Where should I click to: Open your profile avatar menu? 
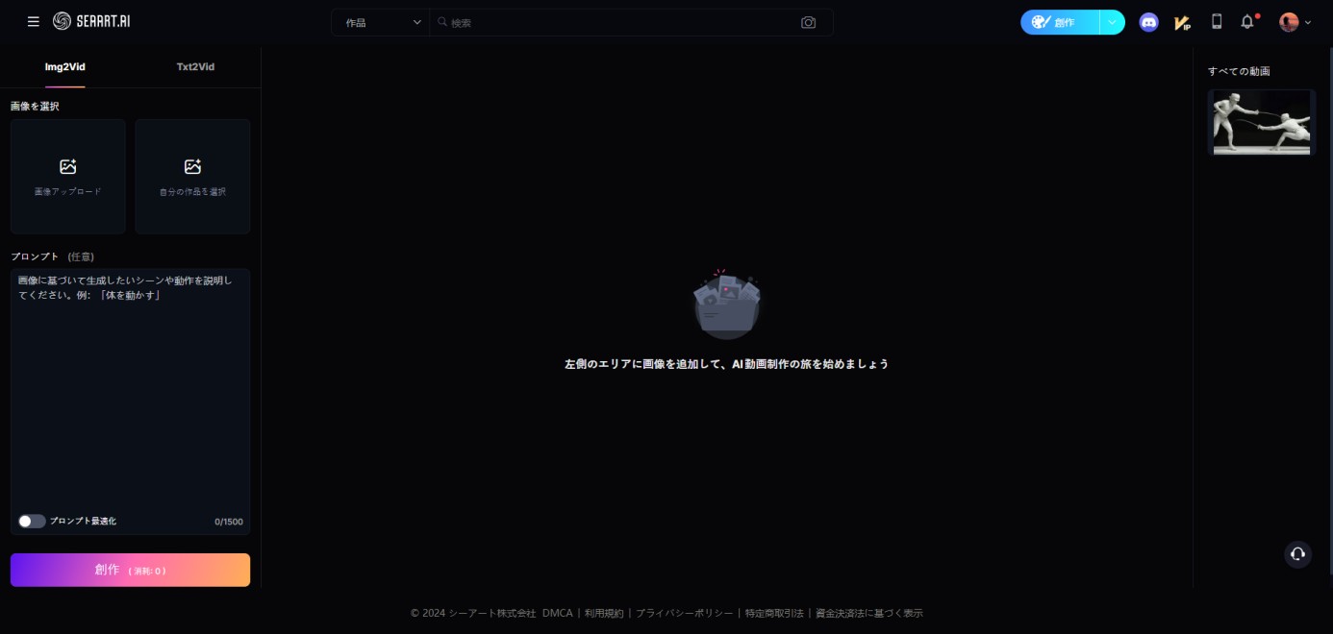[x=1288, y=21]
